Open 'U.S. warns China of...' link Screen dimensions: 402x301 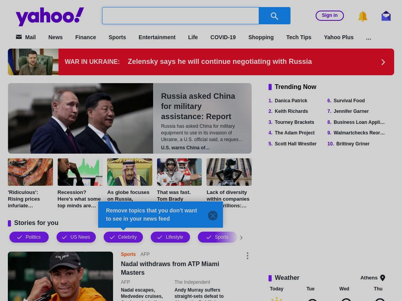point(185,148)
